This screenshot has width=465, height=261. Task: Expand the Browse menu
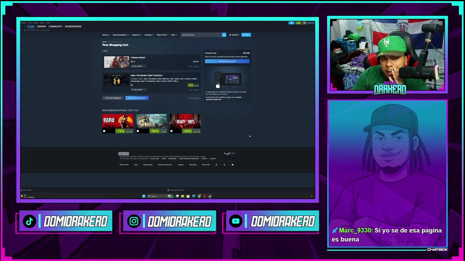[x=106, y=35]
